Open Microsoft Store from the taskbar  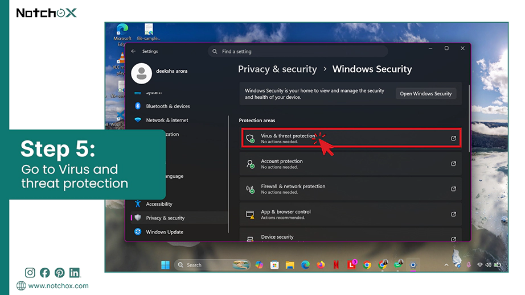click(x=274, y=265)
